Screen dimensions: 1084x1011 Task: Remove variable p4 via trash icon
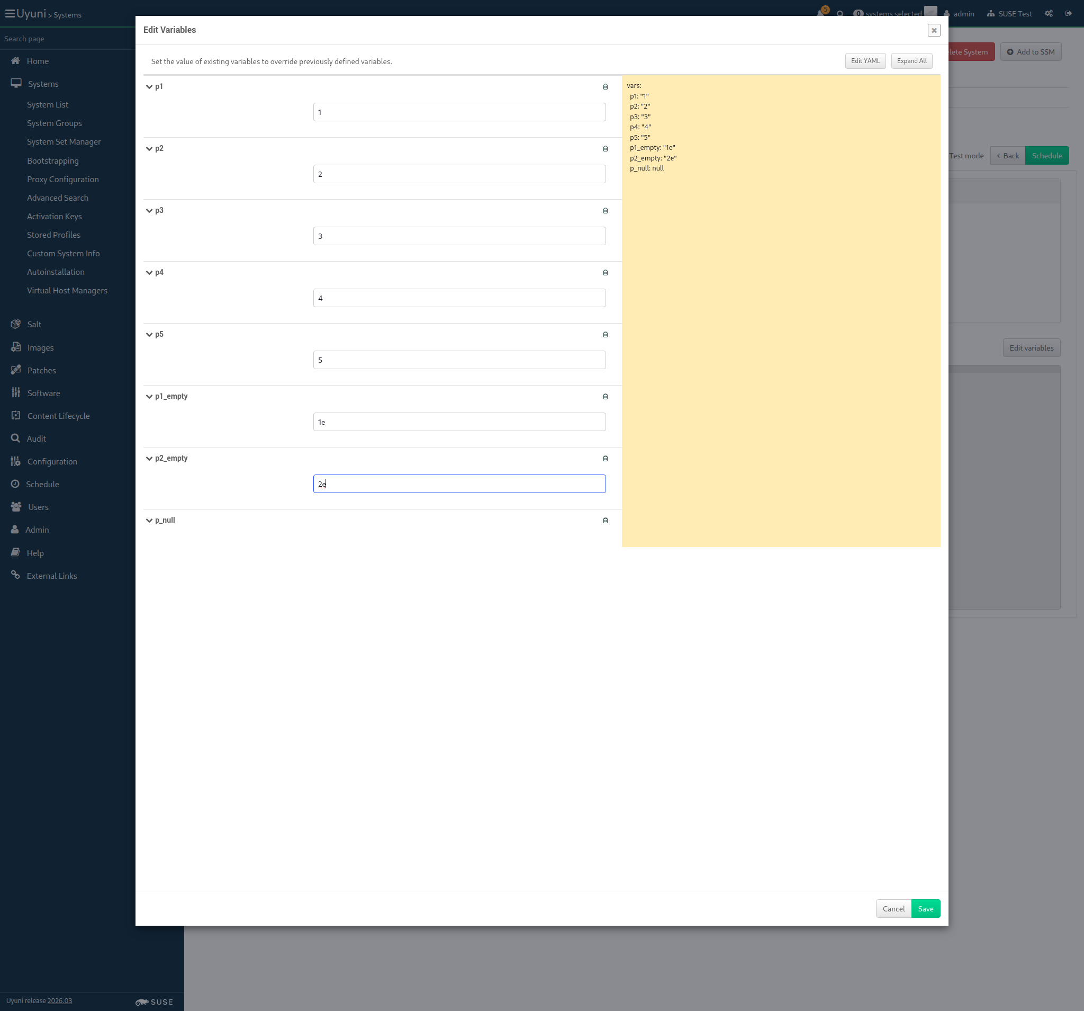point(606,273)
